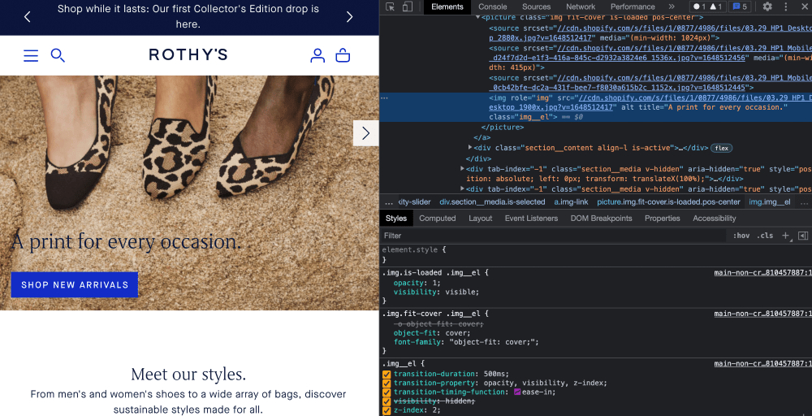This screenshot has height=416, width=812.
Task: Show earlier breadcrumbs via left ellipsis
Action: coord(389,202)
